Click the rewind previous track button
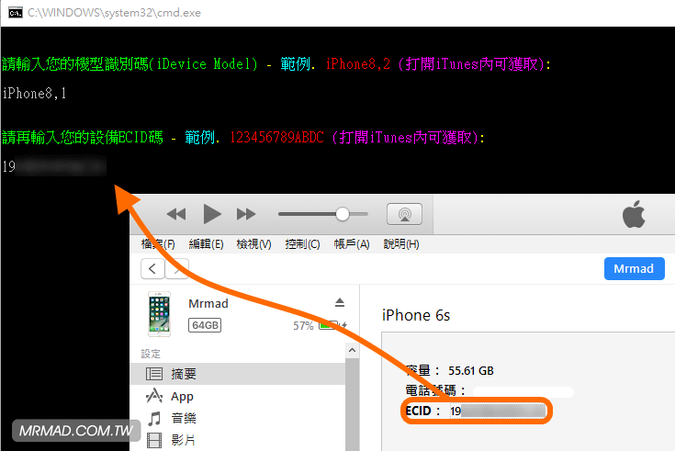The height and width of the screenshot is (451, 675). [x=176, y=214]
